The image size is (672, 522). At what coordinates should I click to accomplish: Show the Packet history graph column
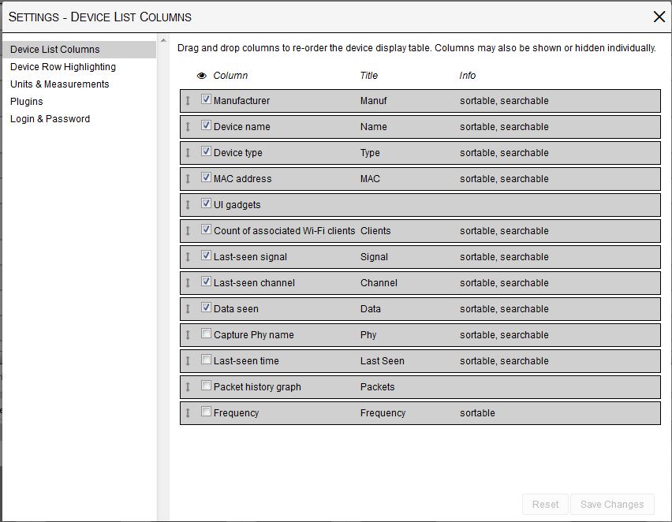click(x=206, y=386)
